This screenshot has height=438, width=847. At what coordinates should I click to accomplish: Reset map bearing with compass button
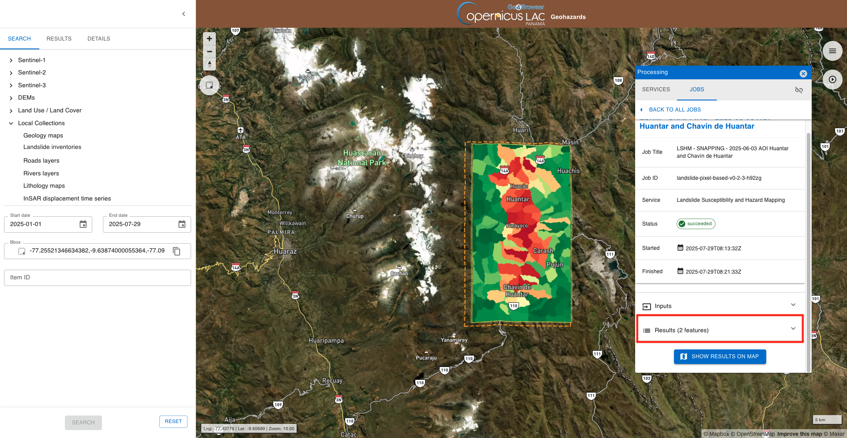[x=209, y=64]
